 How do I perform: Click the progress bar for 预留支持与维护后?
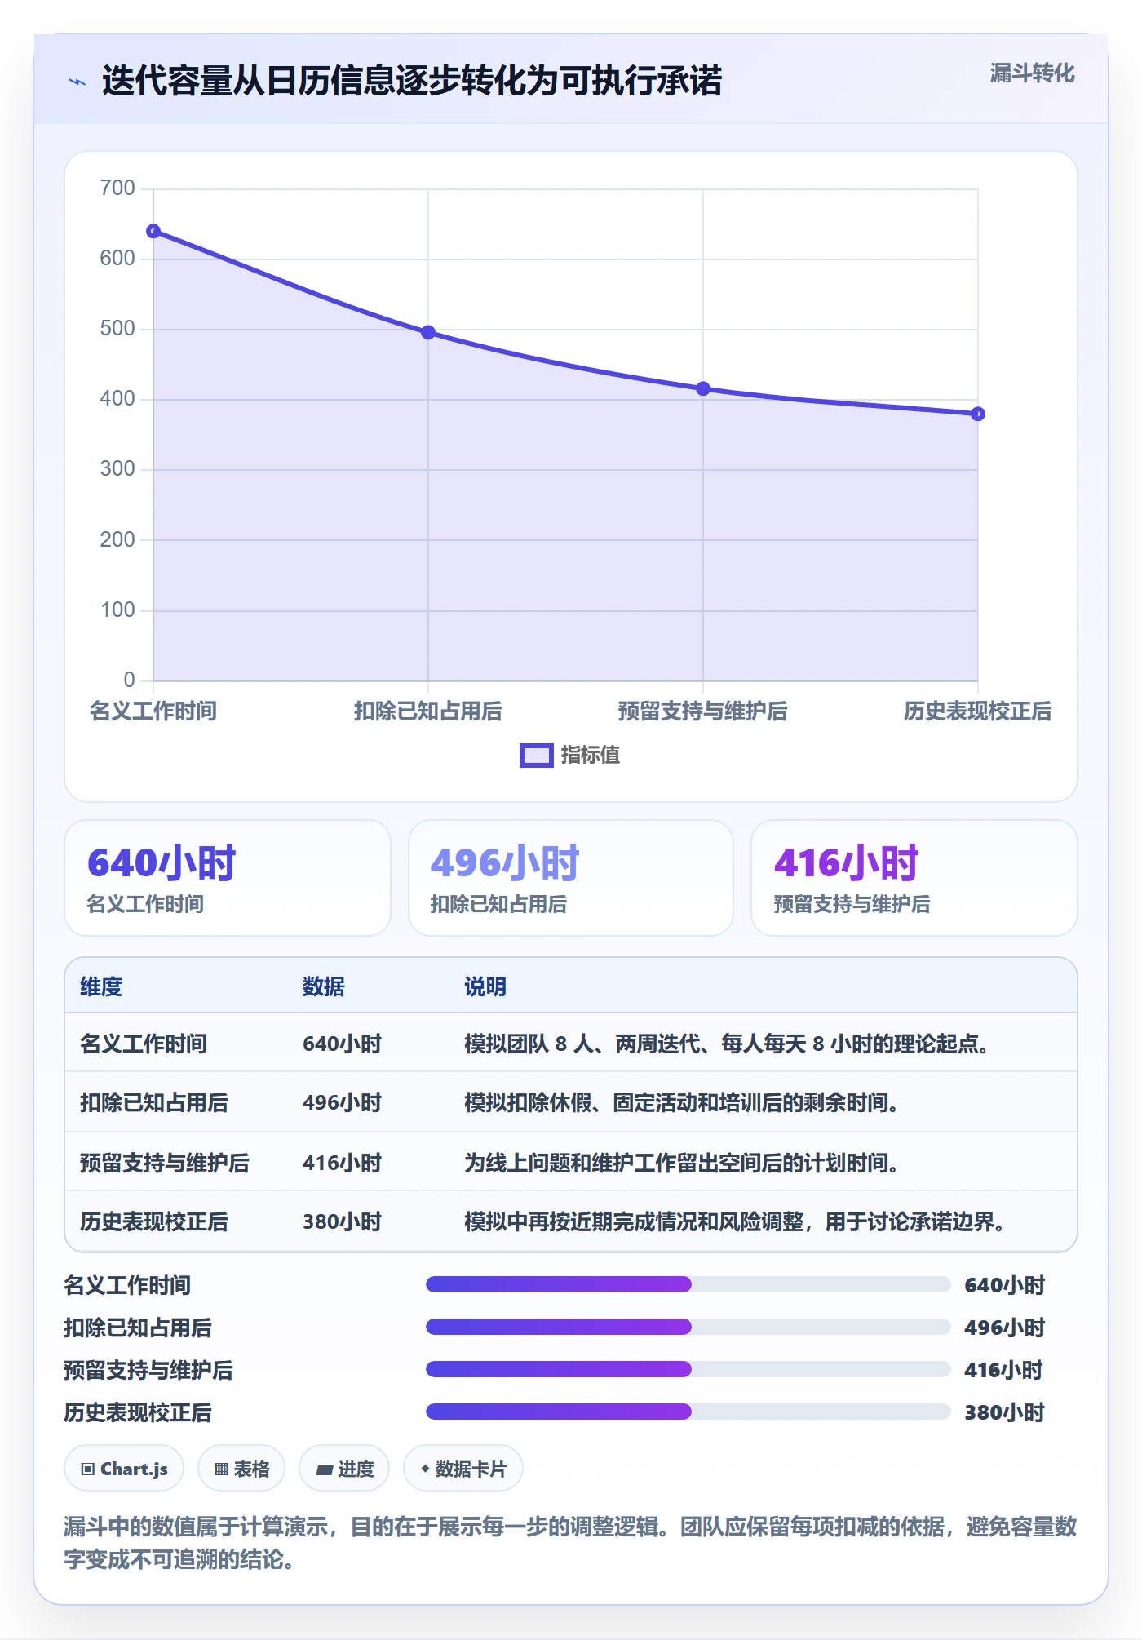pyautogui.click(x=688, y=1370)
